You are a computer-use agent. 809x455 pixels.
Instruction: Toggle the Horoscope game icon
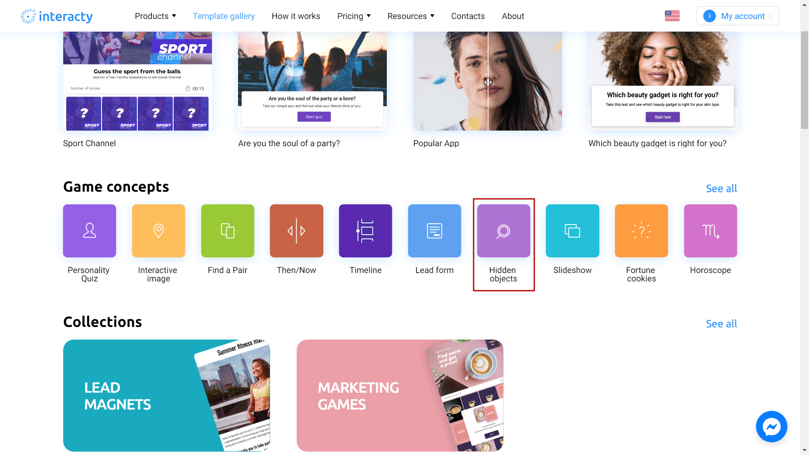[710, 230]
